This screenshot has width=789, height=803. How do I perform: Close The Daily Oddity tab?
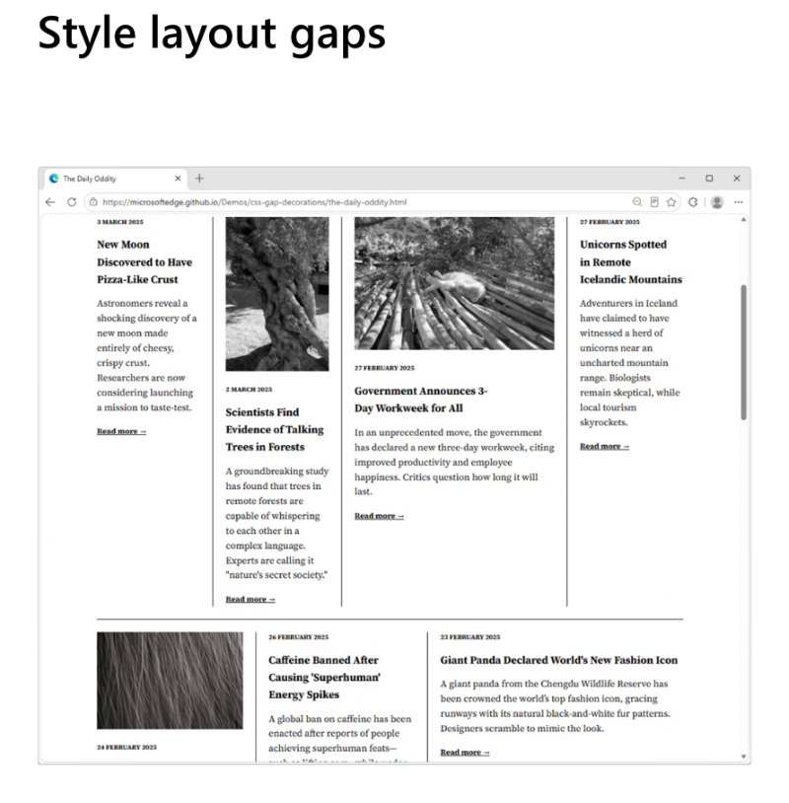178,179
